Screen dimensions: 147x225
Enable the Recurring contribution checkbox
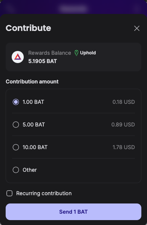(9, 193)
